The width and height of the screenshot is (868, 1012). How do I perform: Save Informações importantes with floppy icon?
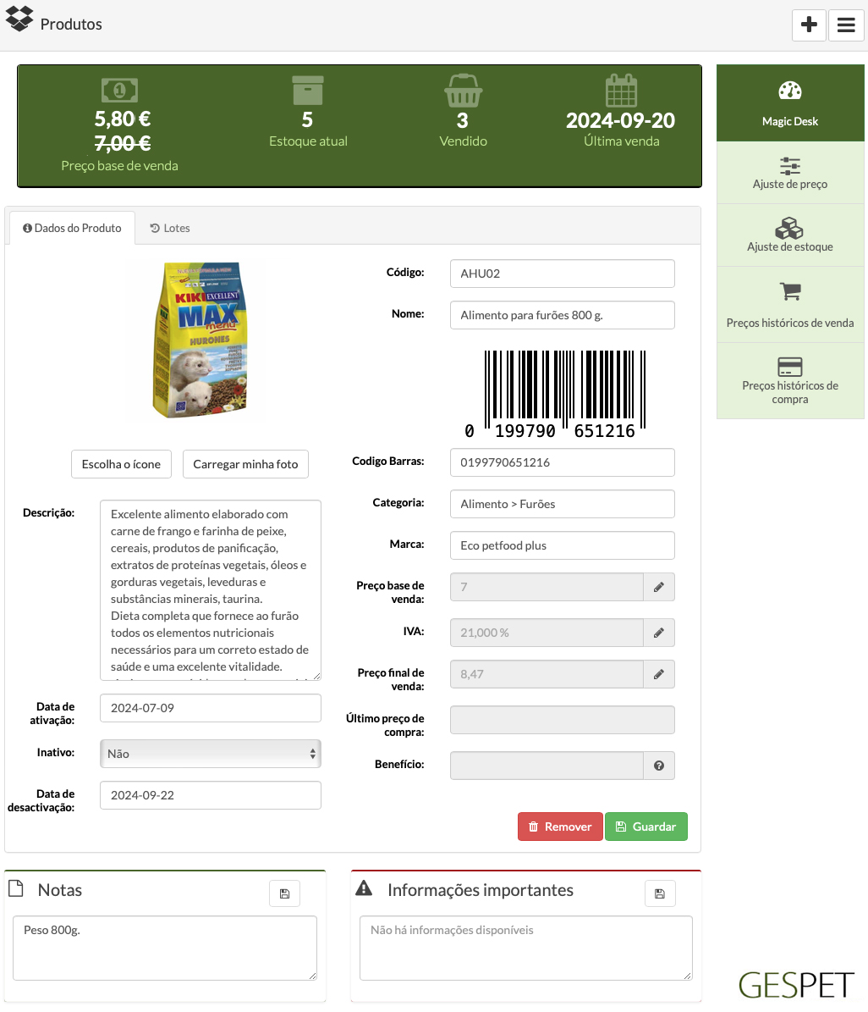[660, 894]
